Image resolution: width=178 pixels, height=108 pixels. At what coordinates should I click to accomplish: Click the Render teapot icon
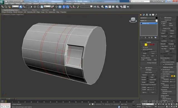(x=128, y=7)
